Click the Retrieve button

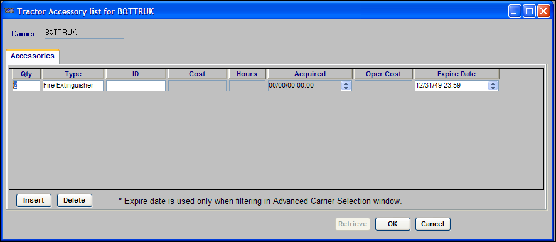coord(353,224)
